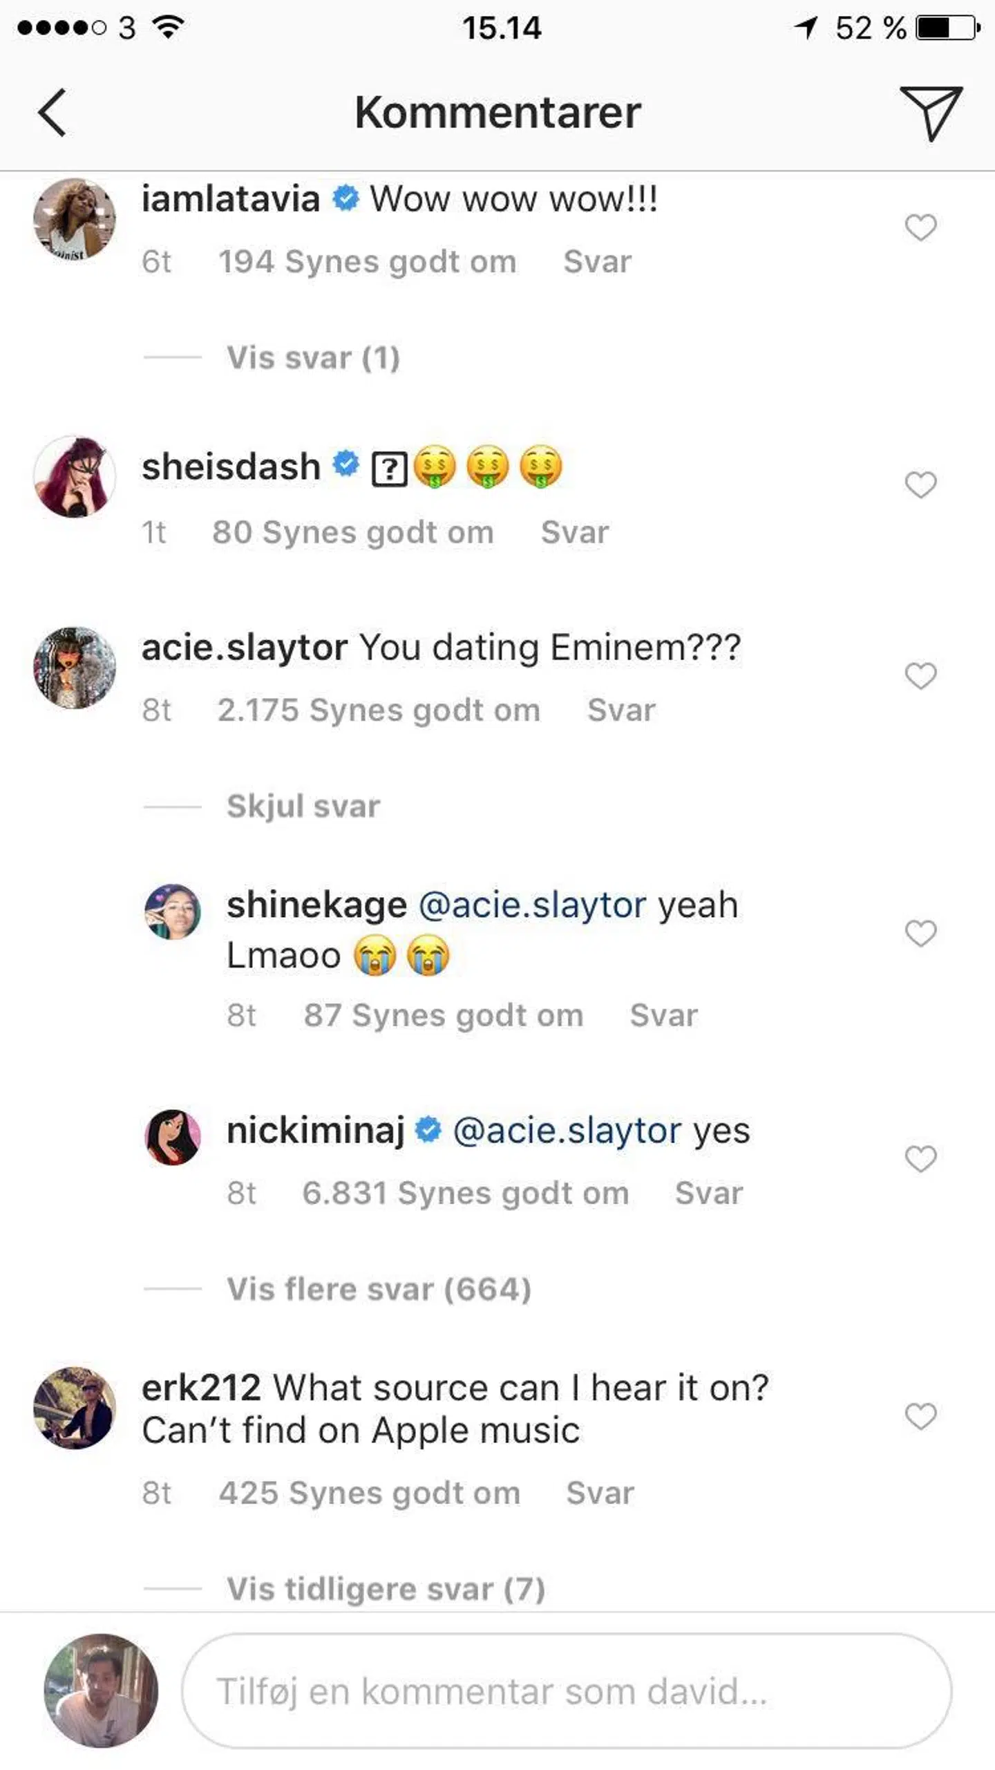Collapse replies with 'Skjul svar'
995x1770 pixels.
click(x=303, y=806)
